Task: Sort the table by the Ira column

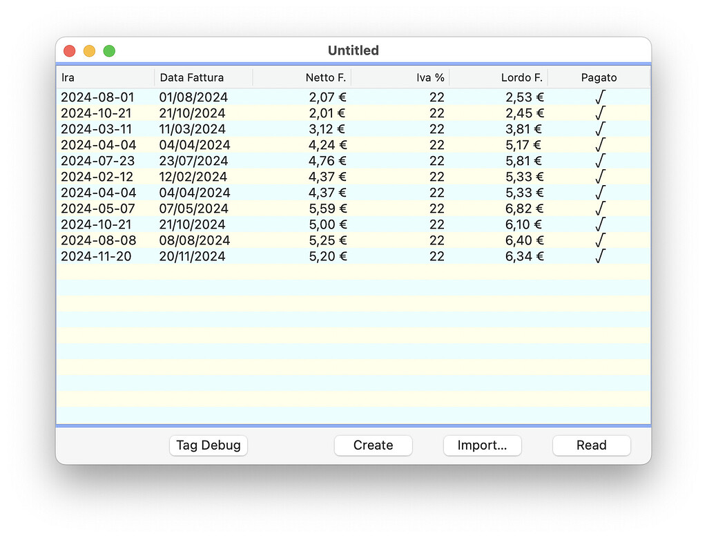Action: [x=104, y=77]
